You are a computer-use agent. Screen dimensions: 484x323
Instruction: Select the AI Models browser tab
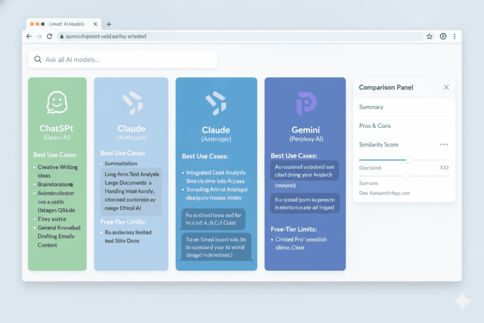point(64,24)
